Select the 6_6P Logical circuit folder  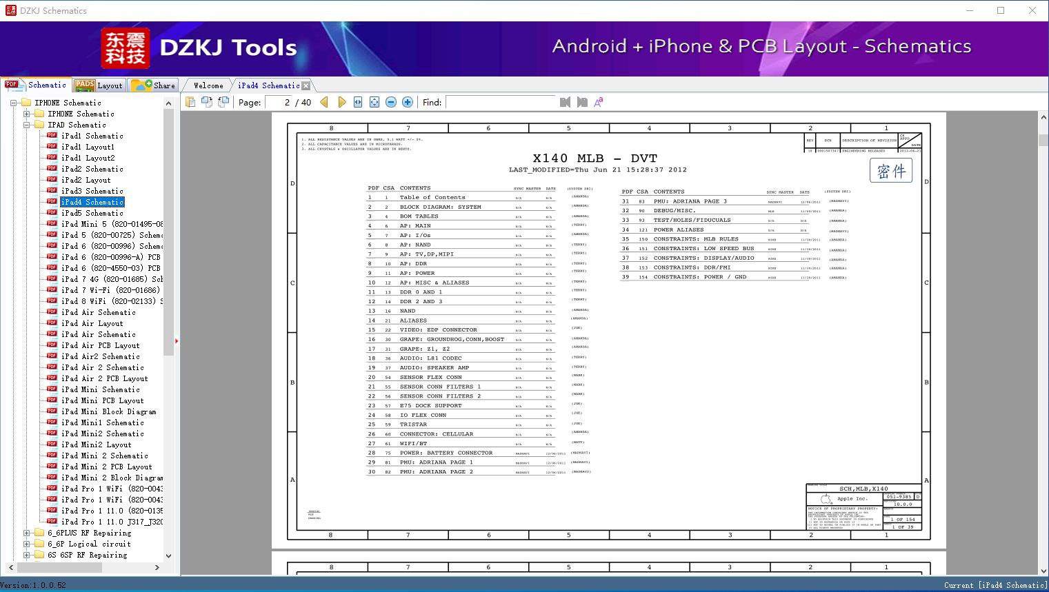(x=89, y=544)
